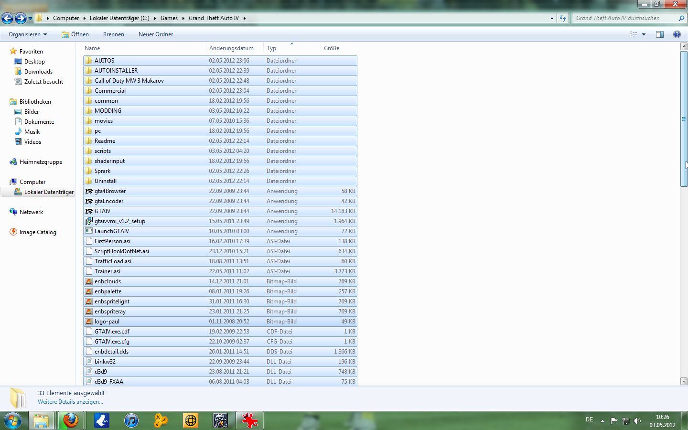Open Favoriten in the navigation pane
Viewport: 688px width, 430px height.
[x=31, y=52]
